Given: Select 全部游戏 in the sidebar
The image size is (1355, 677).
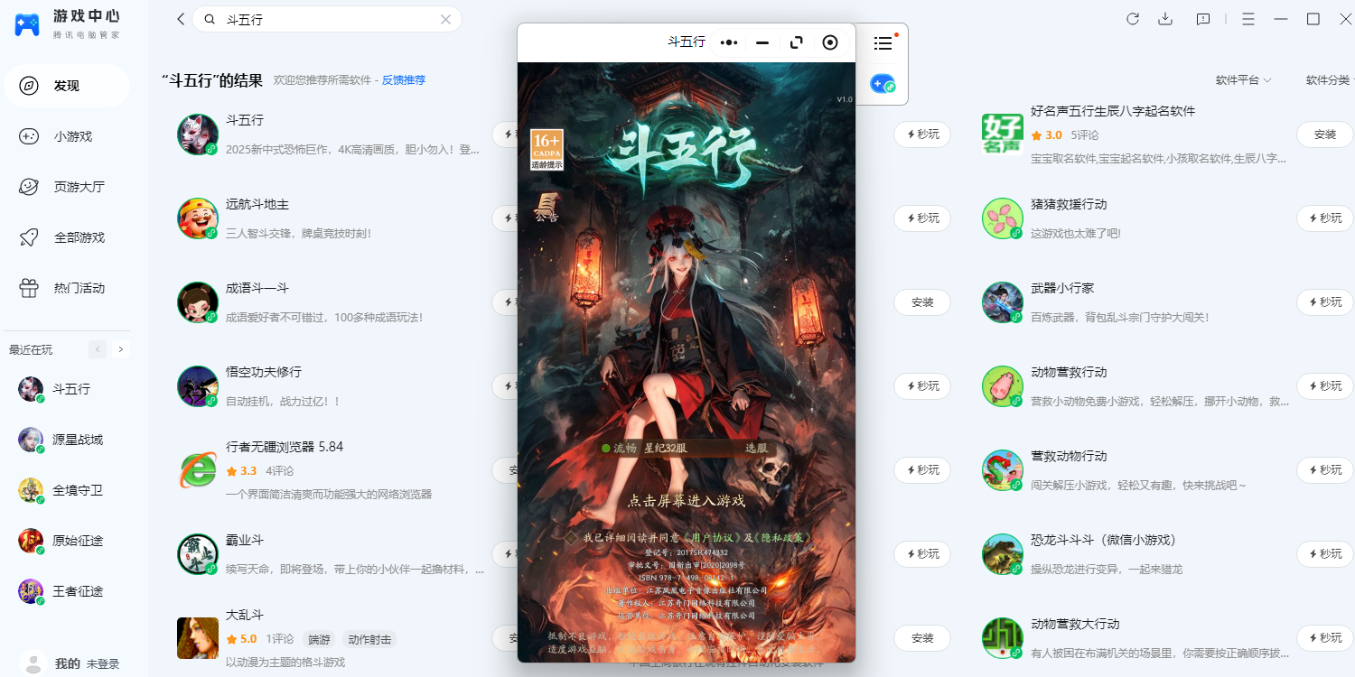Looking at the screenshot, I should (67, 237).
